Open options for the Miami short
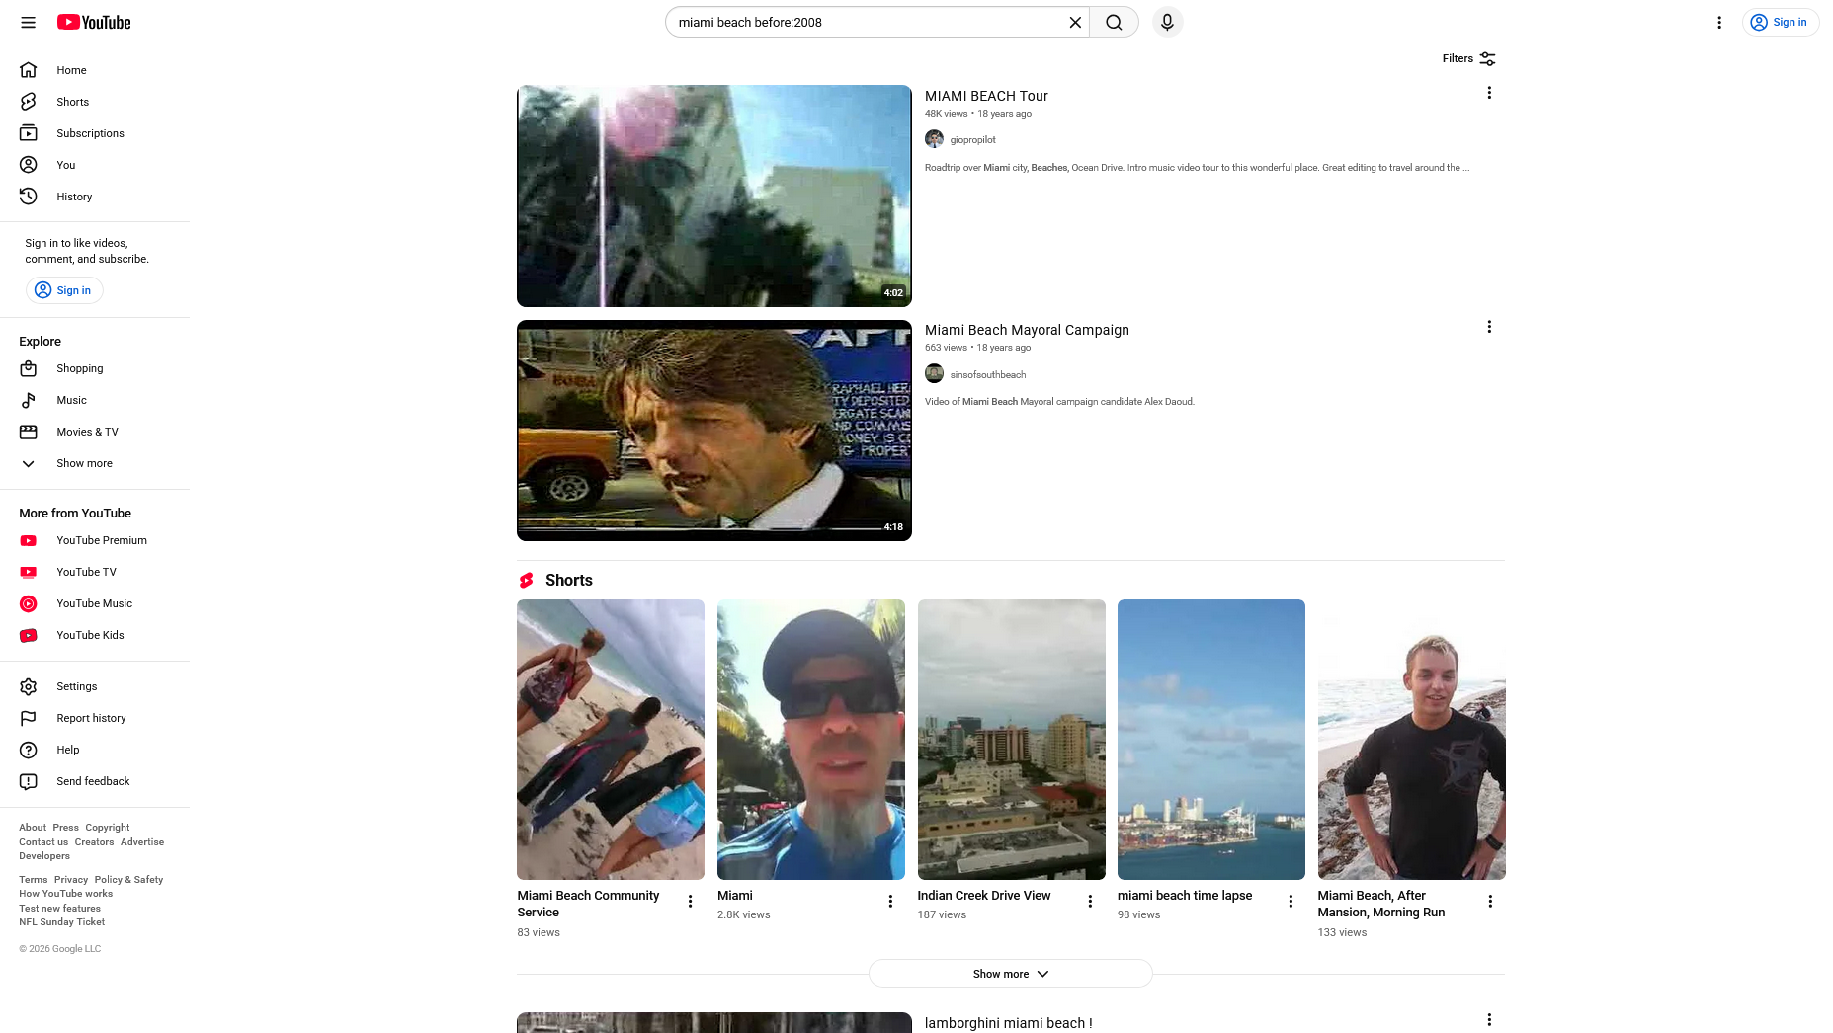This screenshot has width=1833, height=1033. point(890,902)
